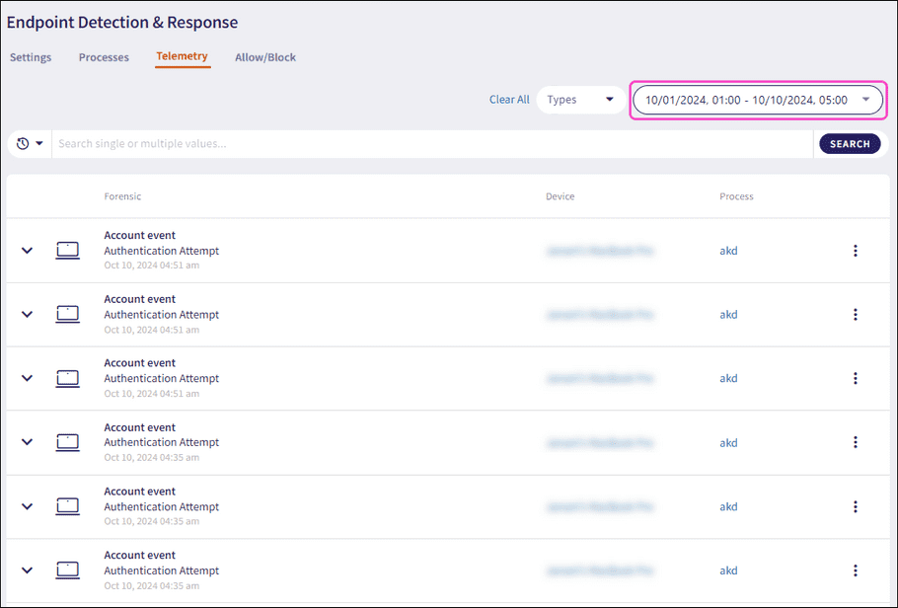The width and height of the screenshot is (898, 608).
Task: Open the three-dot menu on the third event row
Action: 855,378
